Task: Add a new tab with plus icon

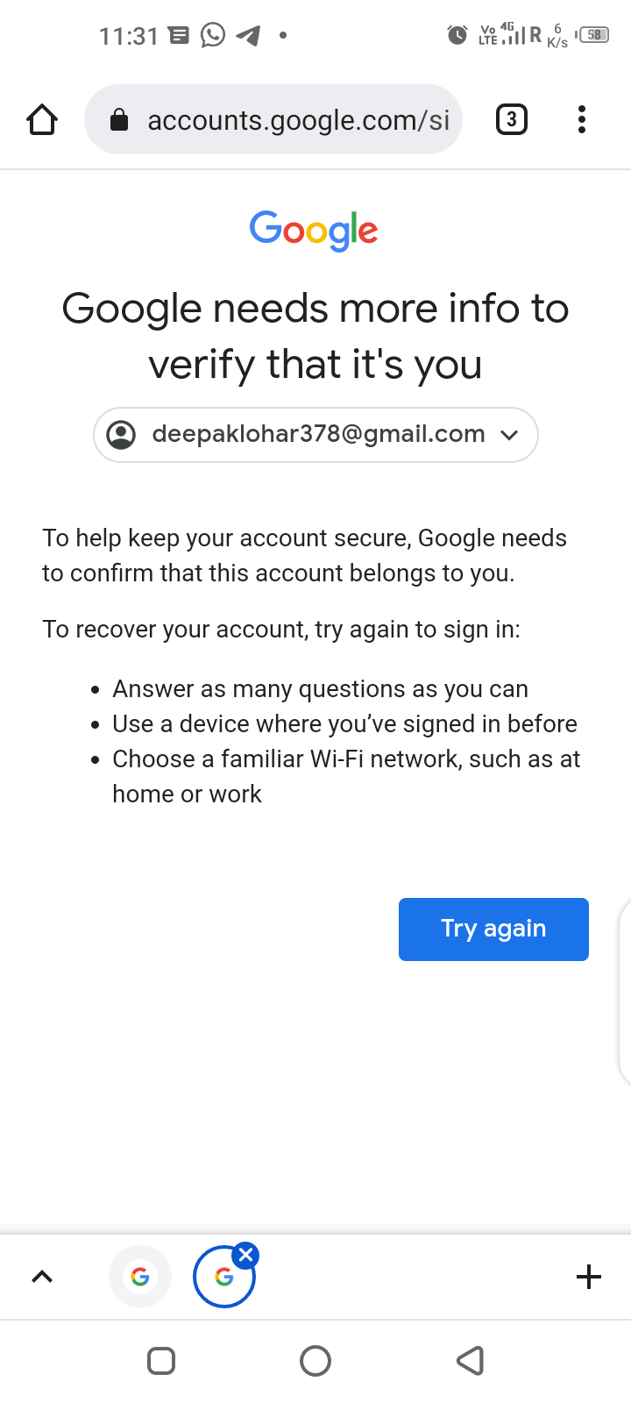Action: coord(589,1277)
